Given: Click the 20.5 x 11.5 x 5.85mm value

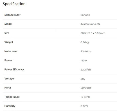Looking at the screenshot, I should [x=93, y=33].
